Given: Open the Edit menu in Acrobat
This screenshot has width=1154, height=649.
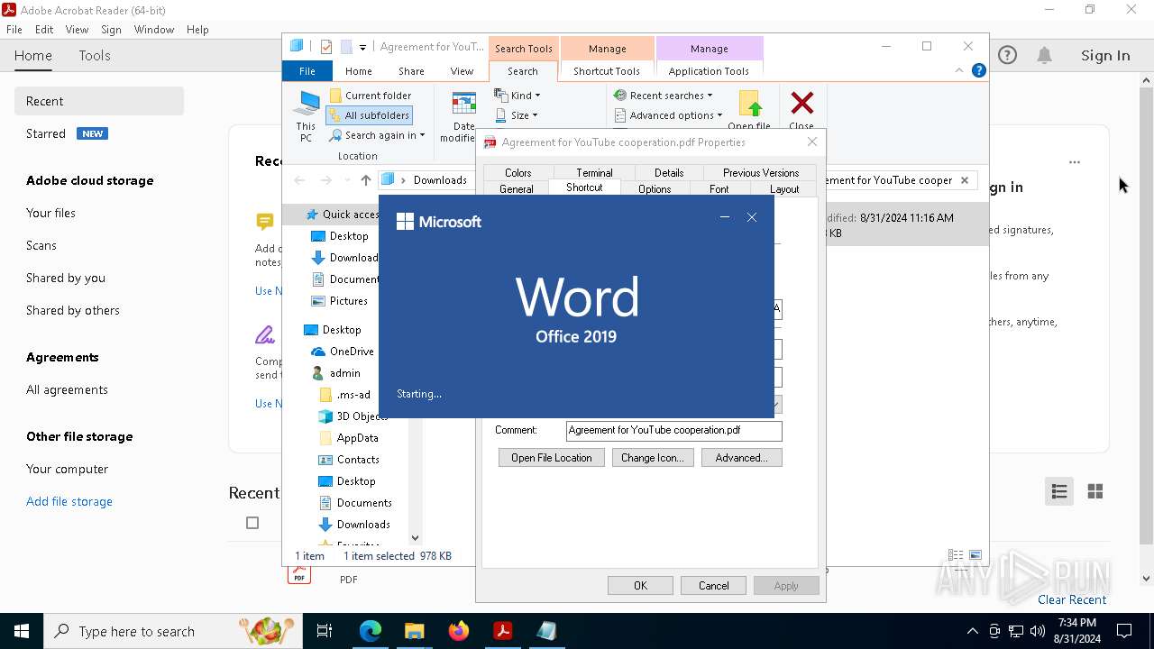Looking at the screenshot, I should point(44,30).
